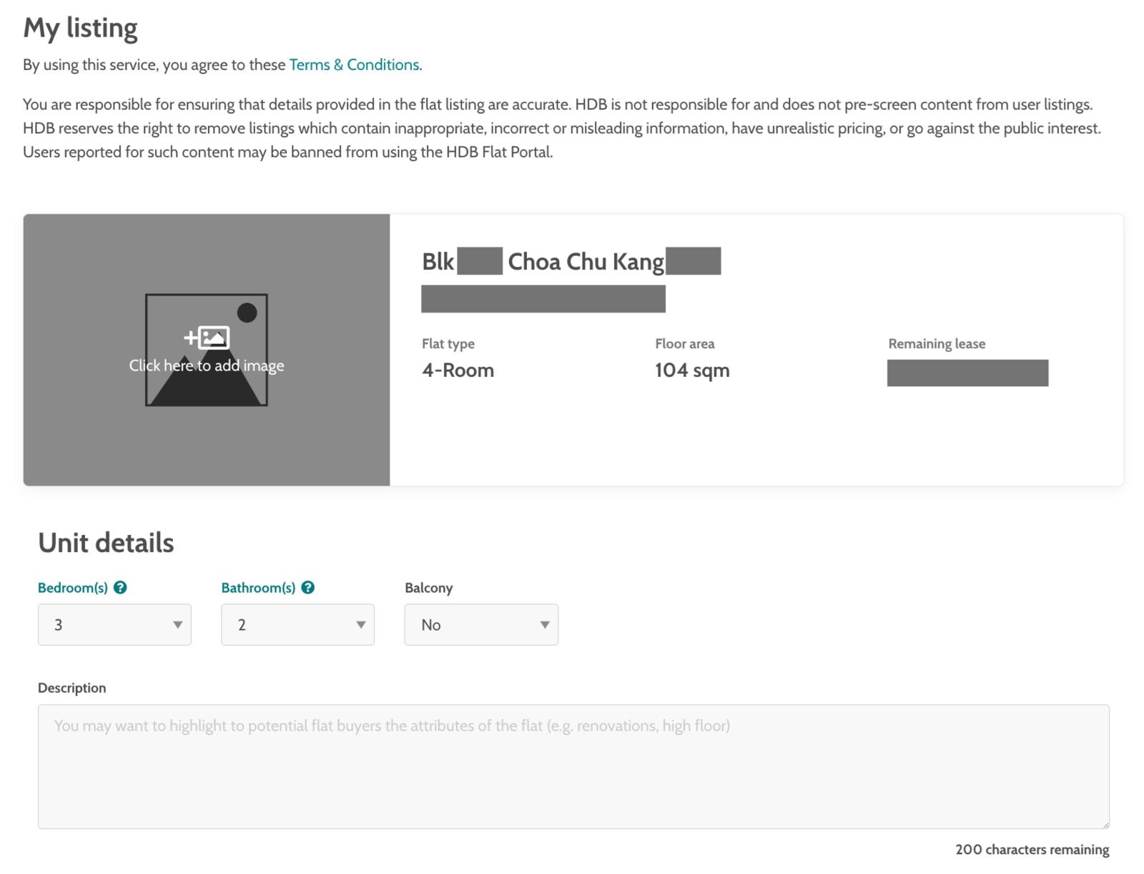This screenshot has height=874, width=1144.
Task: Click the '200 characters remaining' counter
Action: [1031, 850]
